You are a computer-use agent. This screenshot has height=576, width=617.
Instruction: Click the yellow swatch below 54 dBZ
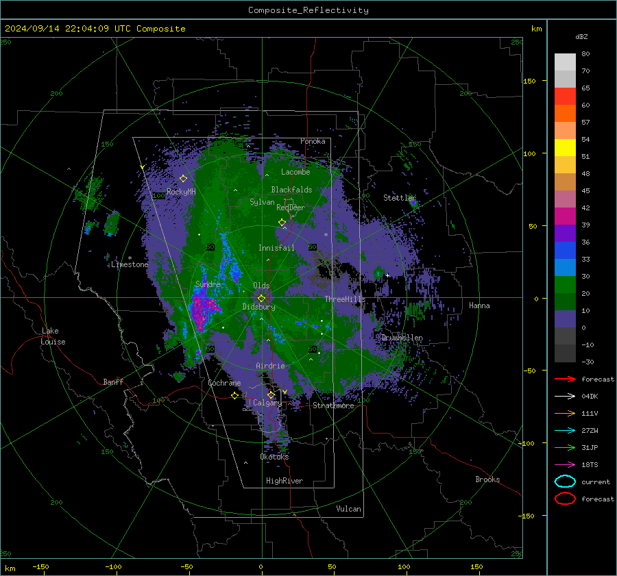(565, 148)
